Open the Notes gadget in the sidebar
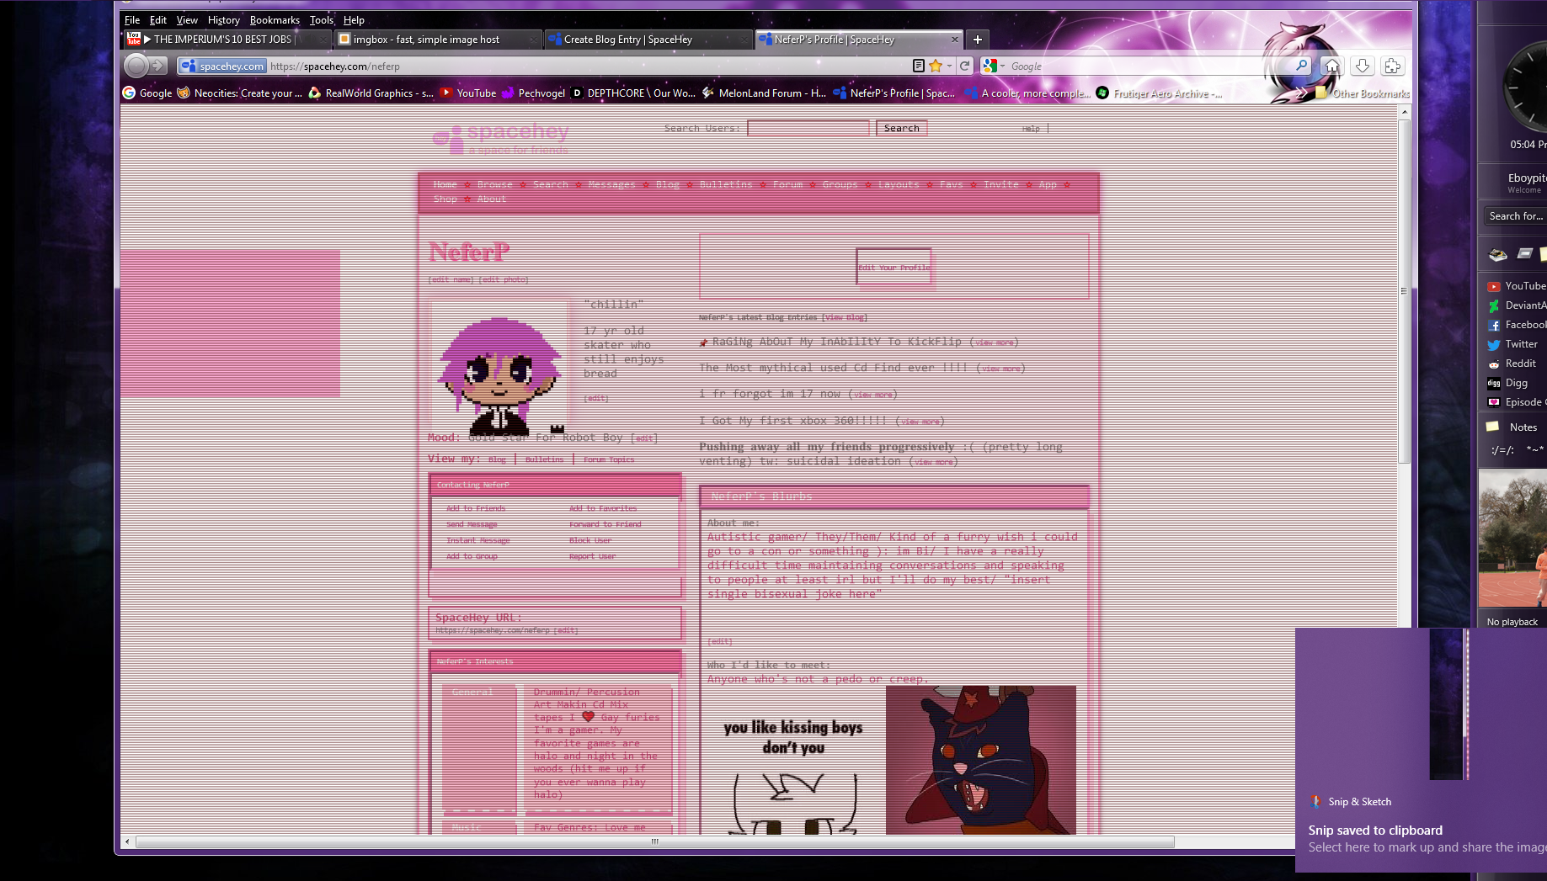1547x881 pixels. tap(1512, 427)
